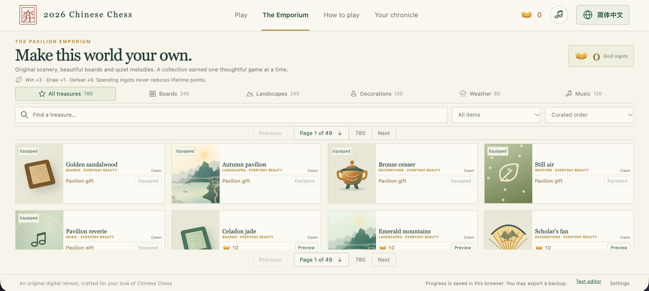Click the note icon beside Music tab

pos(569,94)
